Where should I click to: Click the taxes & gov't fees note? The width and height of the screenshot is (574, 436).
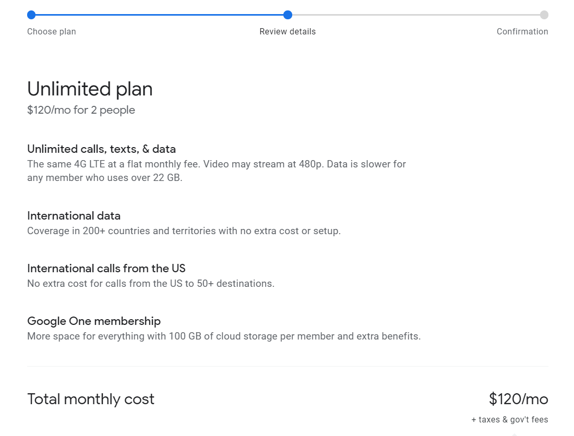pyautogui.click(x=510, y=419)
